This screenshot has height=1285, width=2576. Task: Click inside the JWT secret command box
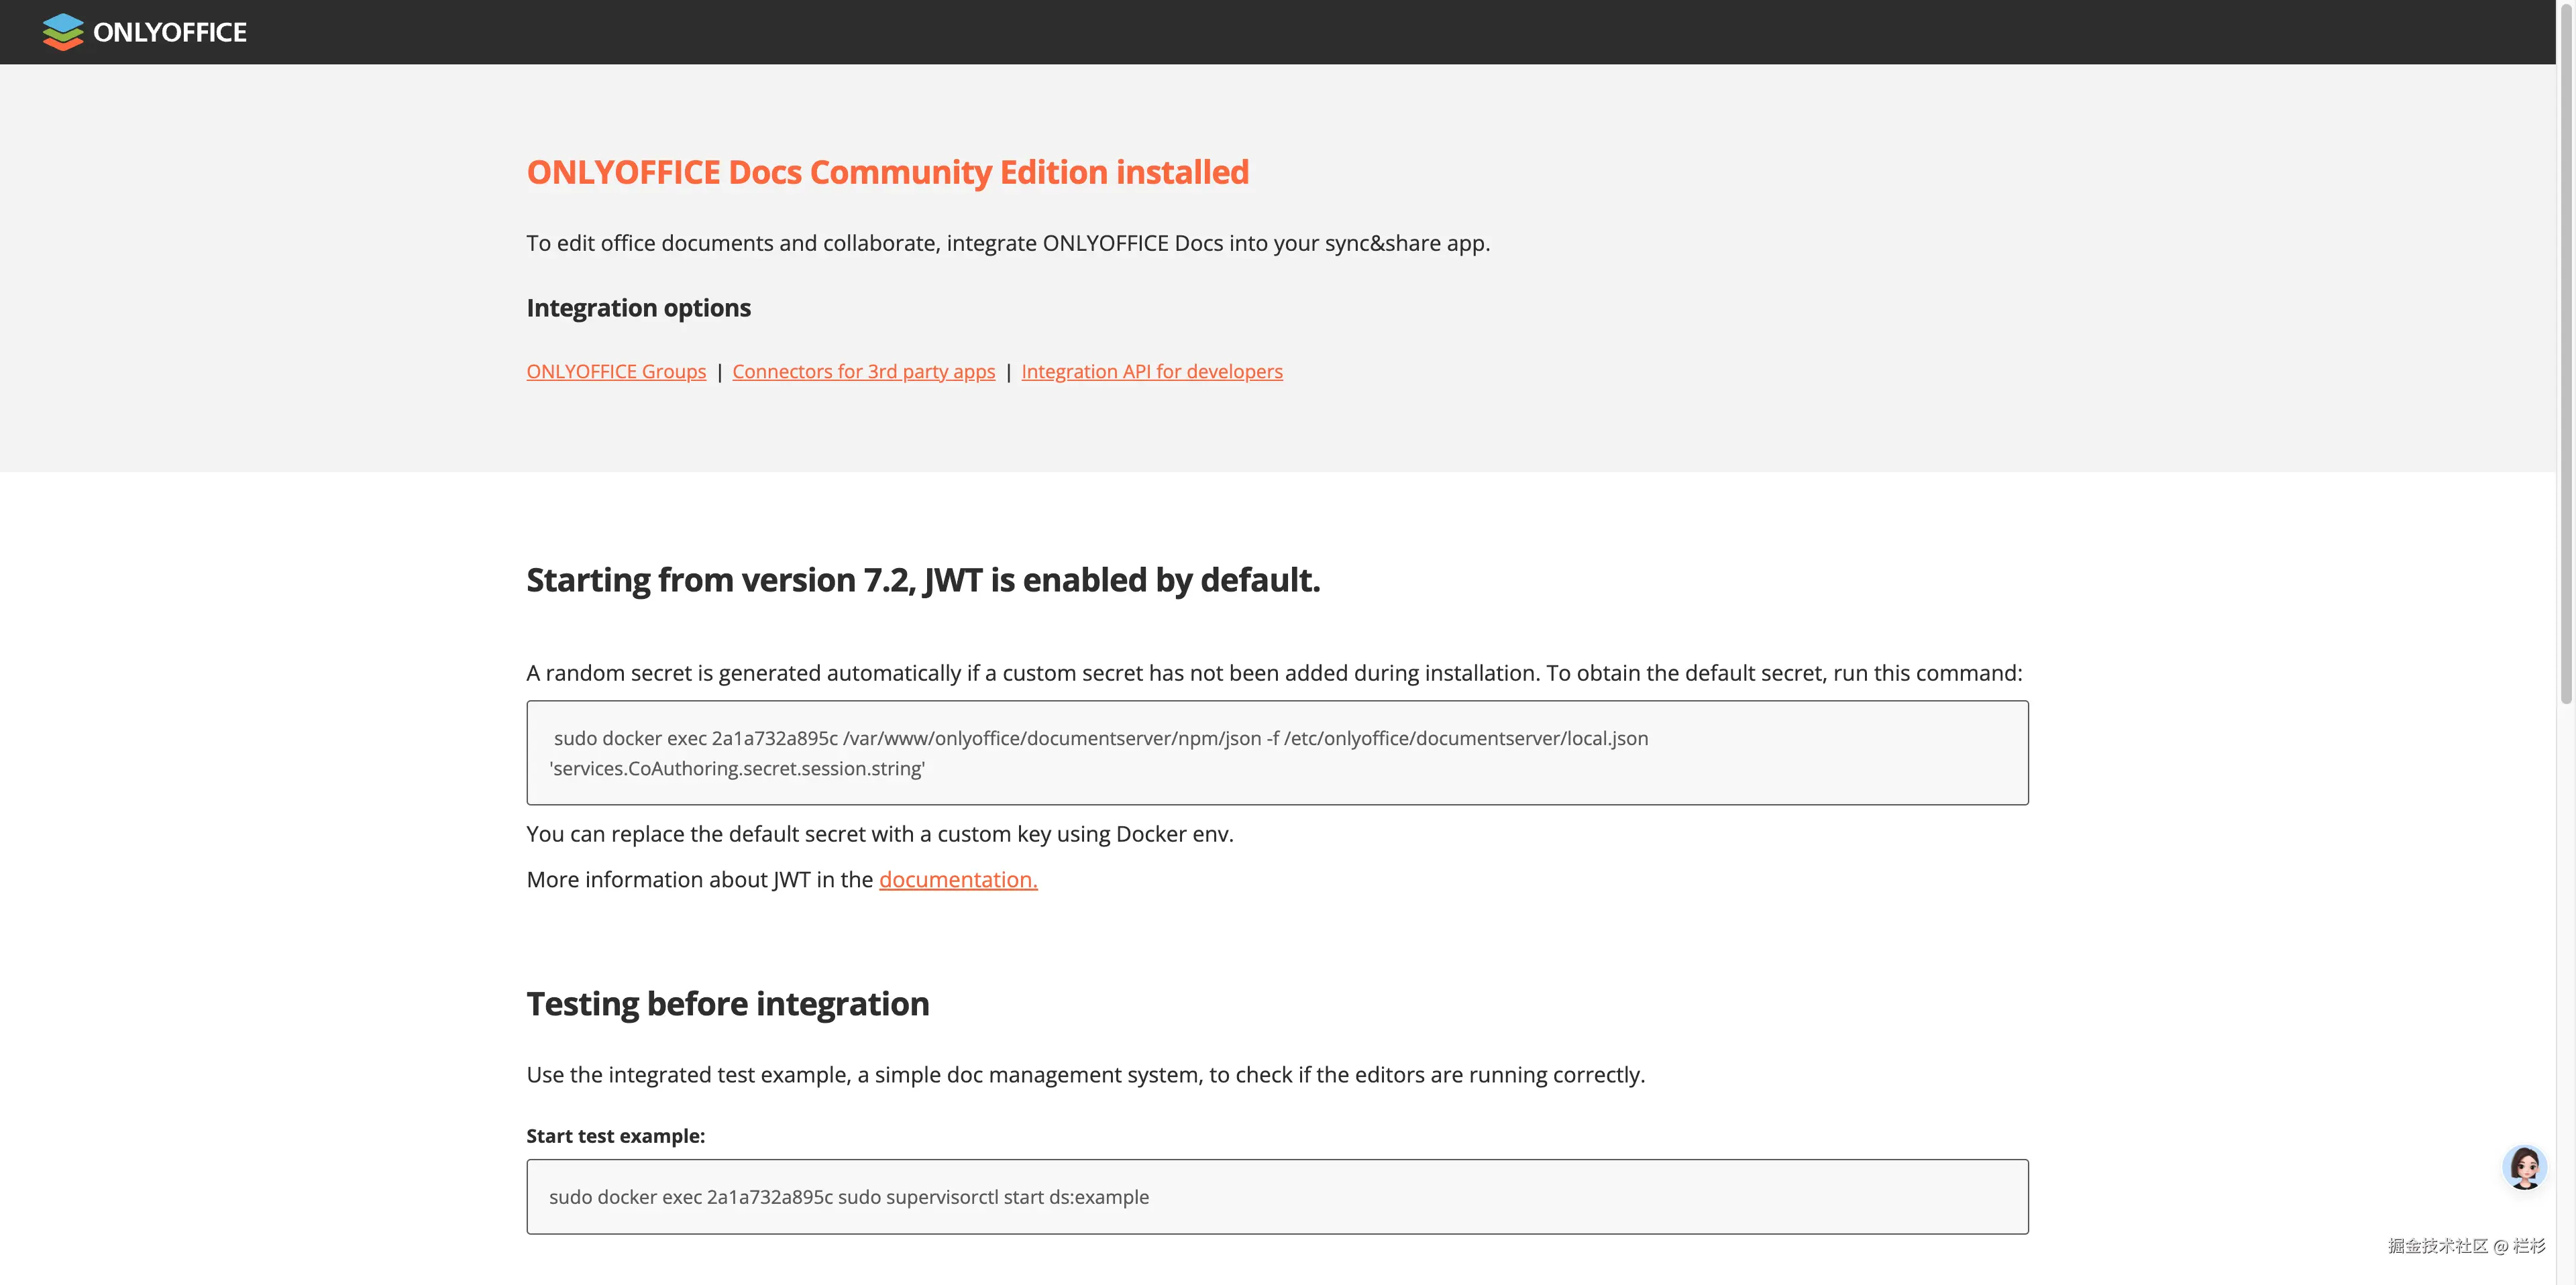[x=1276, y=753]
